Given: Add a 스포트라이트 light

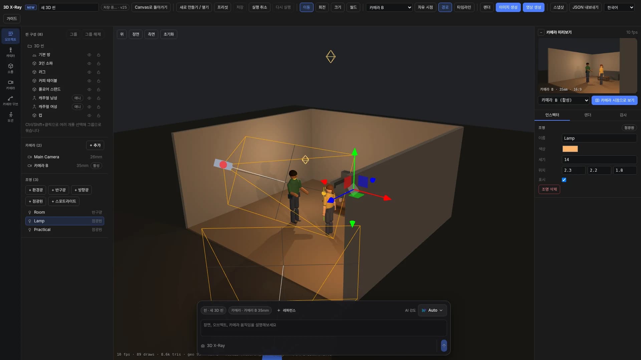Looking at the screenshot, I should (x=64, y=201).
